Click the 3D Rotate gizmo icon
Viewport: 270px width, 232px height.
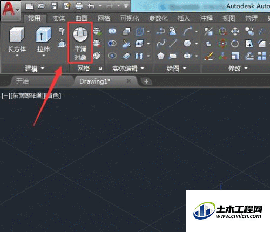(222, 44)
